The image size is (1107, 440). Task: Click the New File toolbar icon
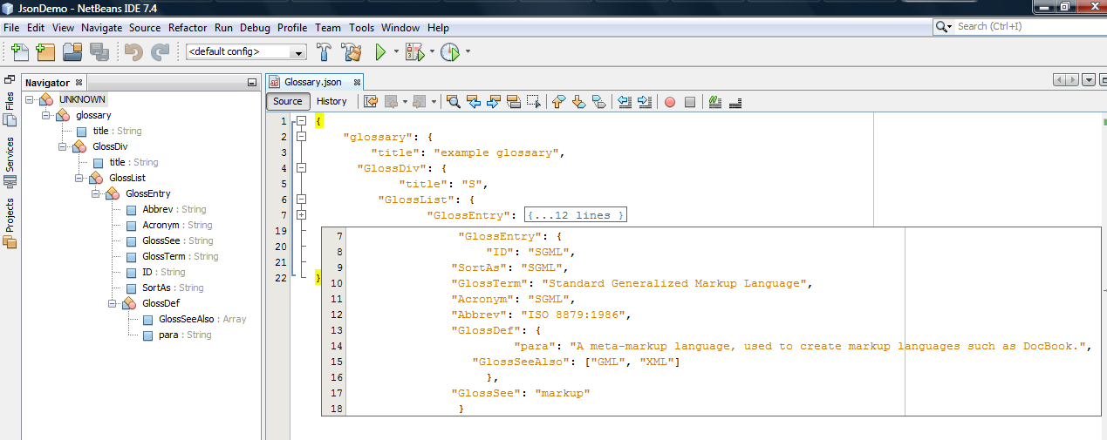tap(19, 52)
